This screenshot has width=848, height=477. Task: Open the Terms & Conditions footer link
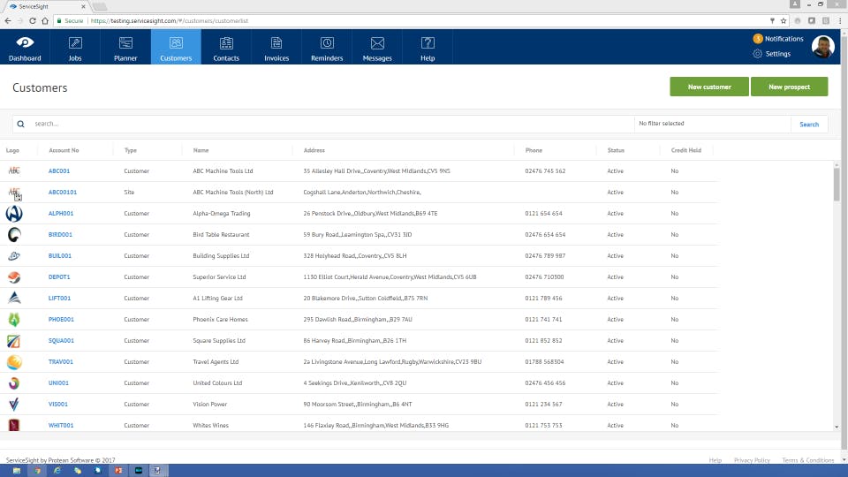808,460
